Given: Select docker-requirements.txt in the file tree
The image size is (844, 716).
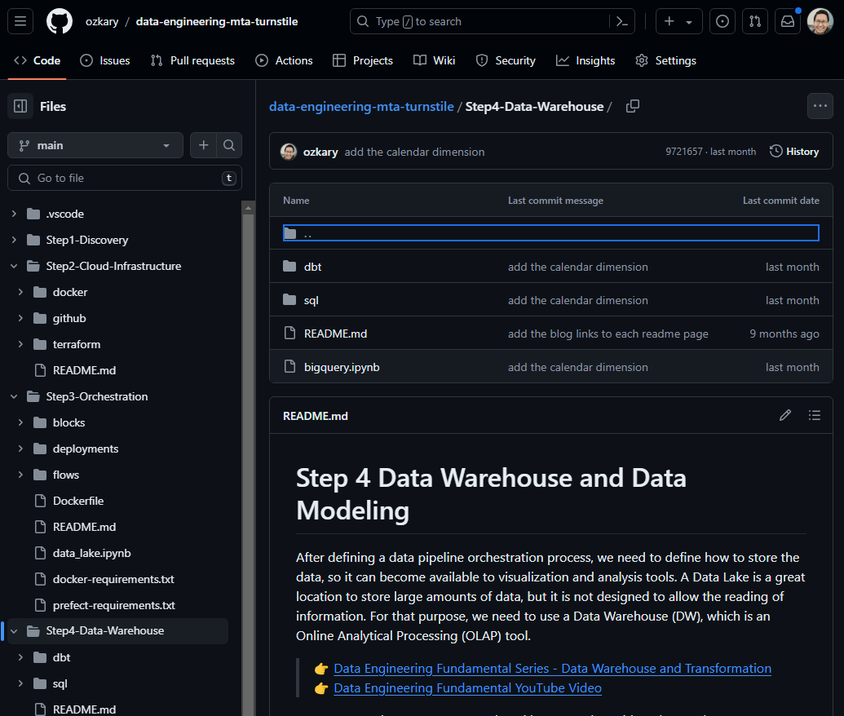Looking at the screenshot, I should pyautogui.click(x=113, y=579).
